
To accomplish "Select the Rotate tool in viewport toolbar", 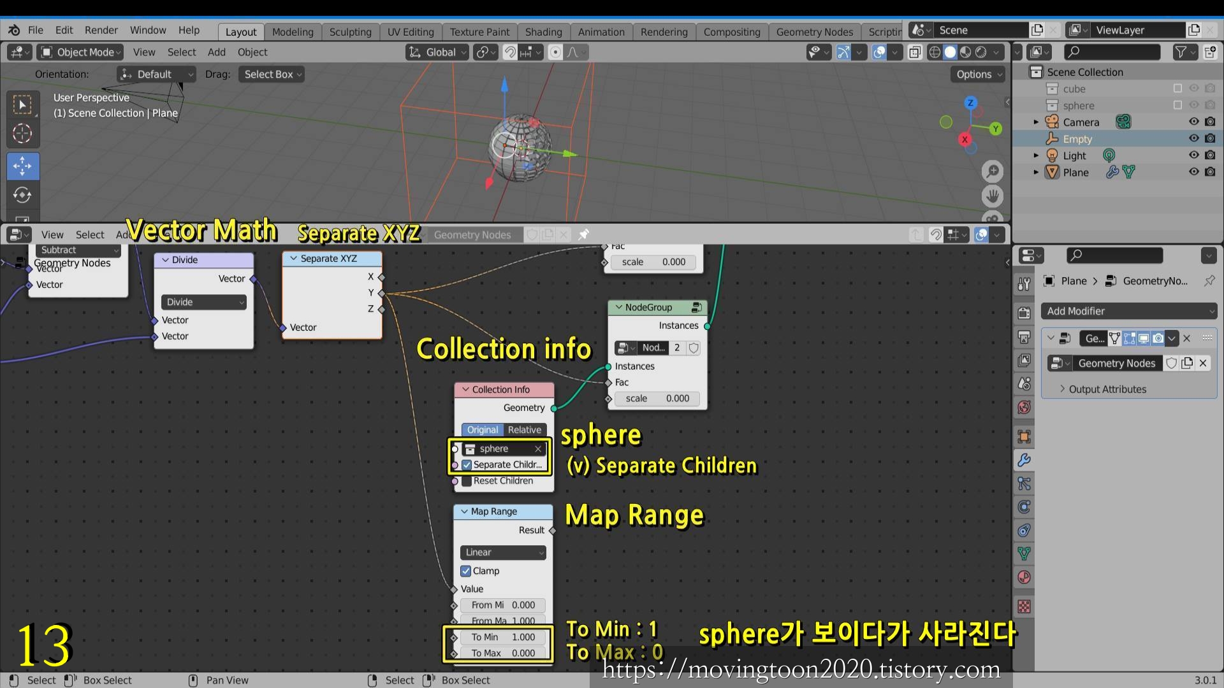I will tap(22, 194).
